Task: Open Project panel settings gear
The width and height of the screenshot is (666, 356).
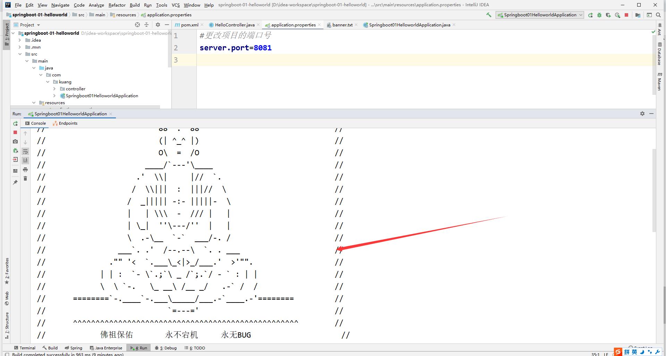Action: (158, 25)
